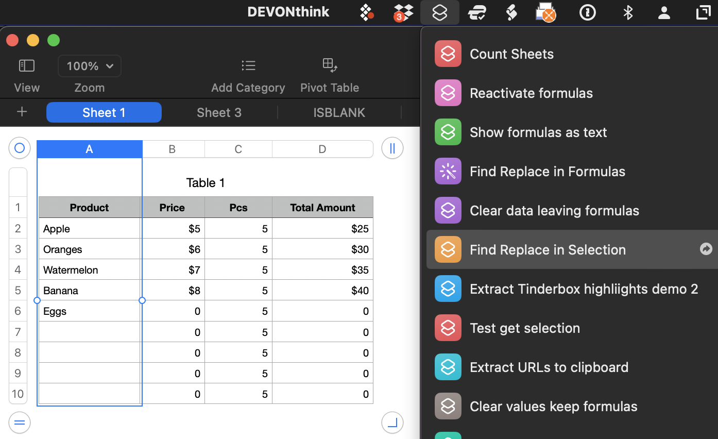Run the Clear data leaving formulas shortcut
718x439 pixels.
pyautogui.click(x=572, y=211)
